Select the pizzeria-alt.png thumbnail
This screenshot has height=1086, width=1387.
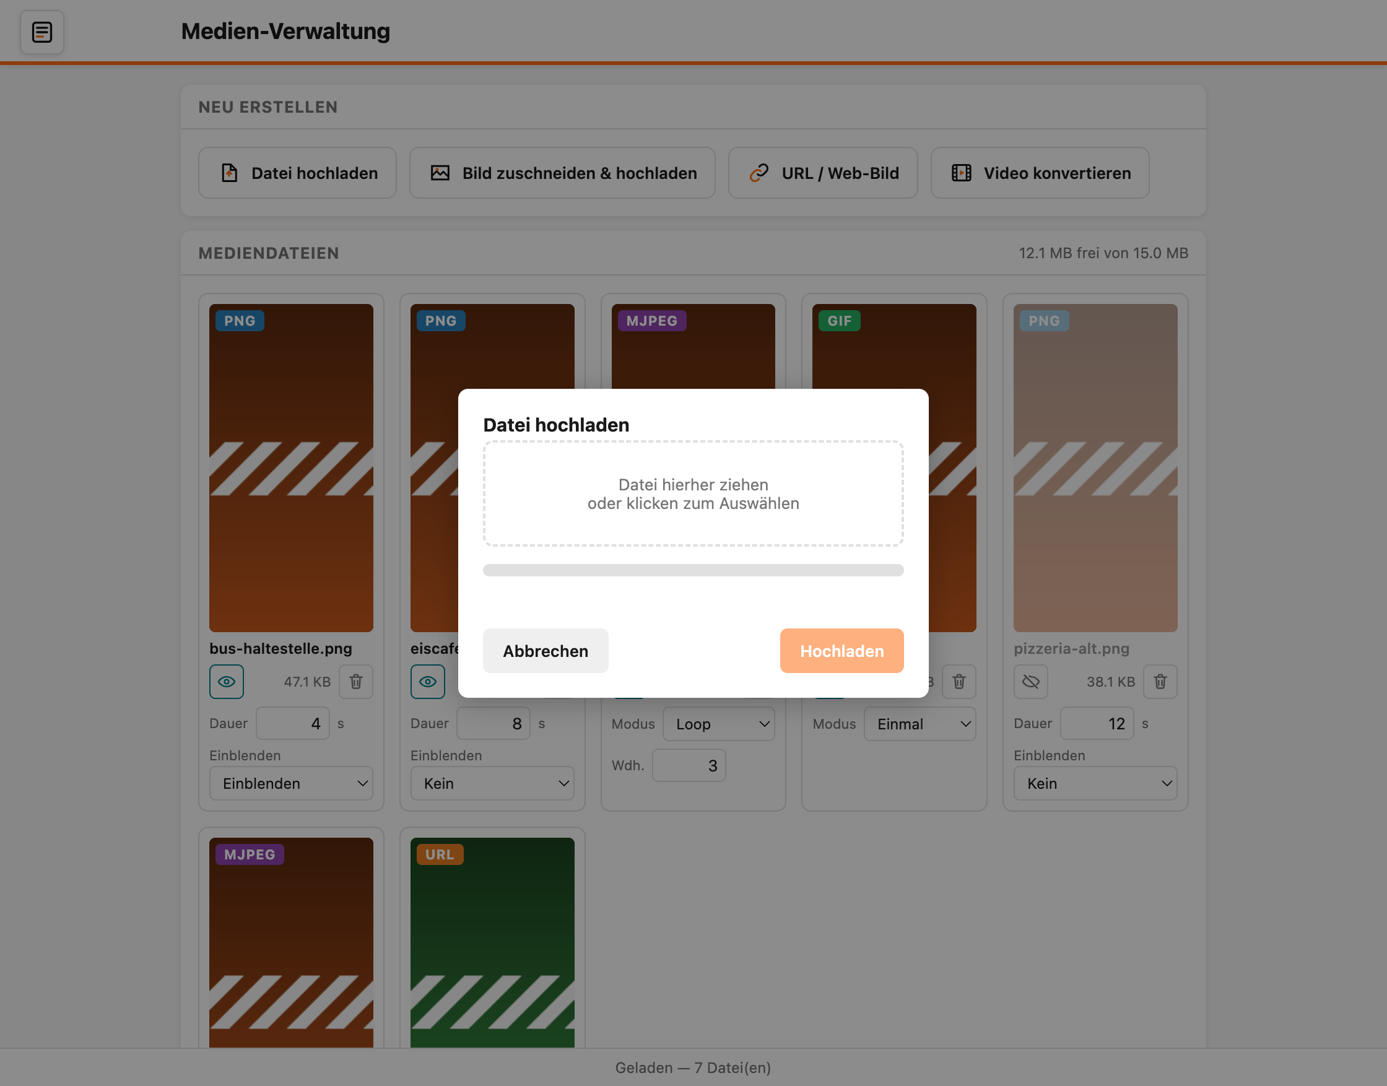coord(1095,468)
